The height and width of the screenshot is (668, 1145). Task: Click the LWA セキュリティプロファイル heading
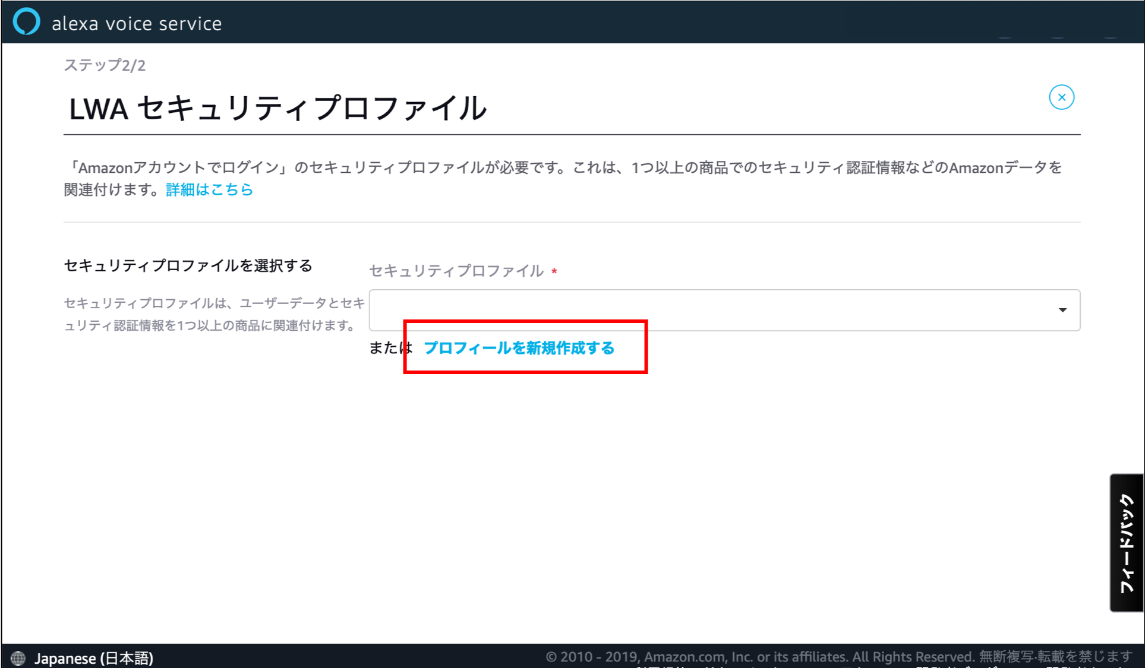[x=277, y=109]
